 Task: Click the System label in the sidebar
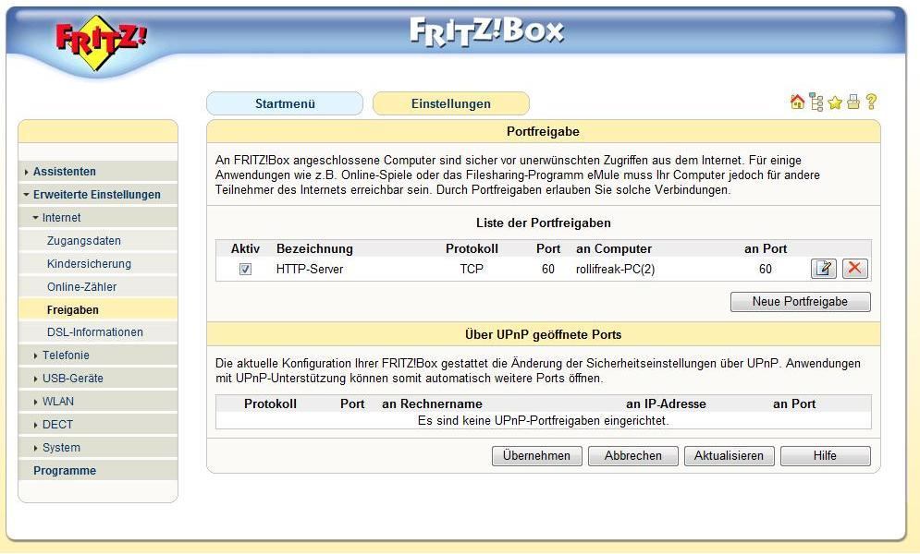point(61,448)
